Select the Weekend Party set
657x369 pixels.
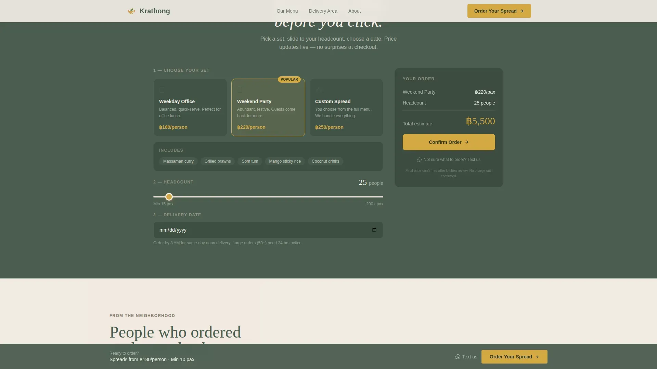click(268, 108)
